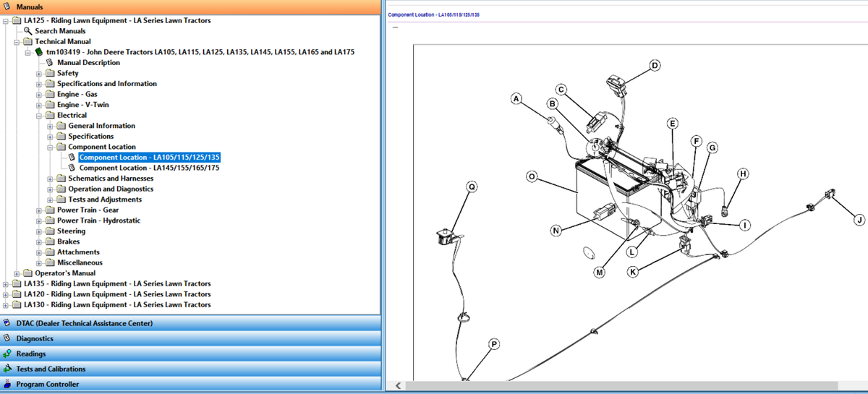Click the breadcrumb 'Component Location - LA105/115/125/135' title
Viewport: 868px width, 394px height.
tap(434, 14)
